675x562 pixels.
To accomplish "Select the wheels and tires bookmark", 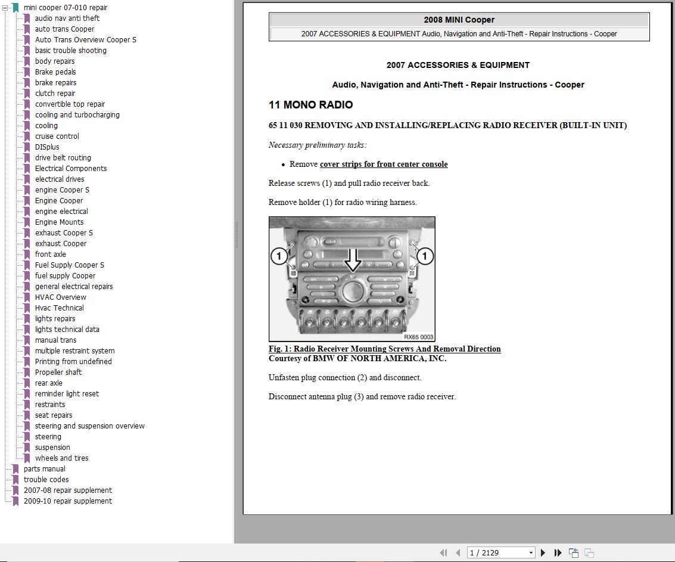I will click(x=63, y=458).
